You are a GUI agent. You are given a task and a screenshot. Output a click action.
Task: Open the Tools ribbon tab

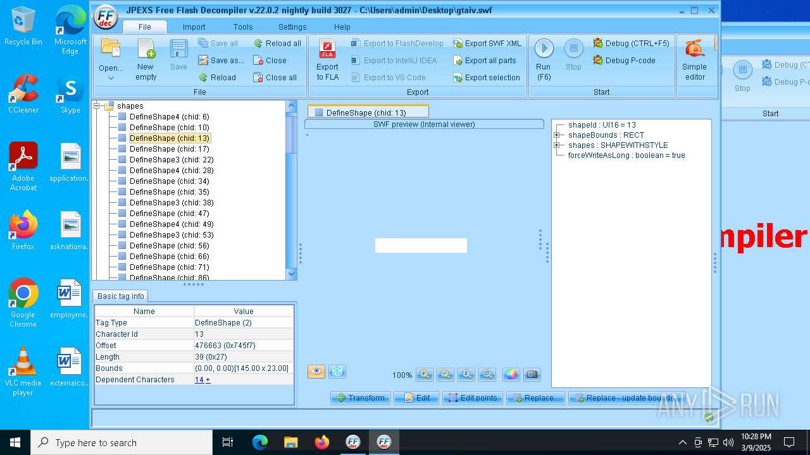click(243, 27)
